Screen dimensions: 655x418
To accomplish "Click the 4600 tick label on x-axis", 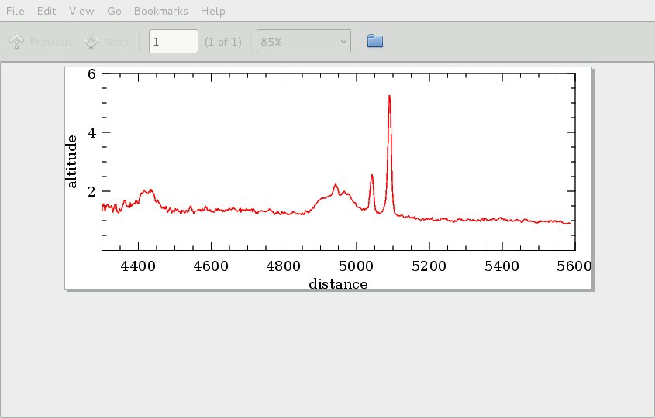I will click(x=211, y=266).
